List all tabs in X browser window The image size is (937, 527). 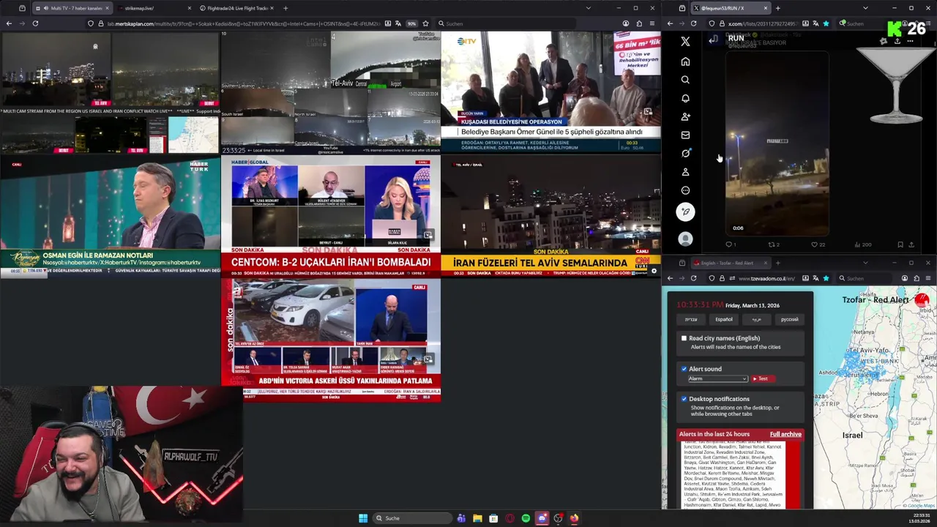coord(865,8)
